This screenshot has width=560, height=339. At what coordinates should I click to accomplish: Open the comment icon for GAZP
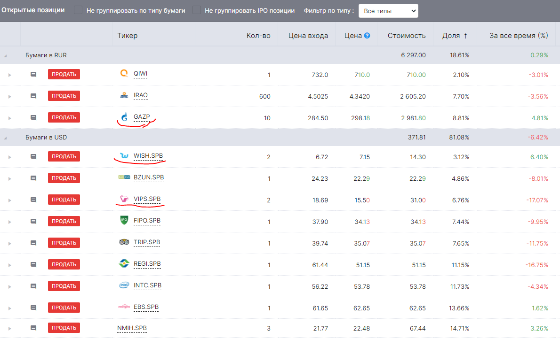tap(33, 118)
